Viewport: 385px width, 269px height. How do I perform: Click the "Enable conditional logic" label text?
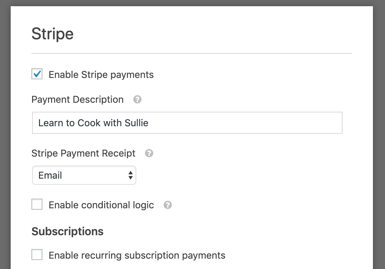(x=101, y=205)
